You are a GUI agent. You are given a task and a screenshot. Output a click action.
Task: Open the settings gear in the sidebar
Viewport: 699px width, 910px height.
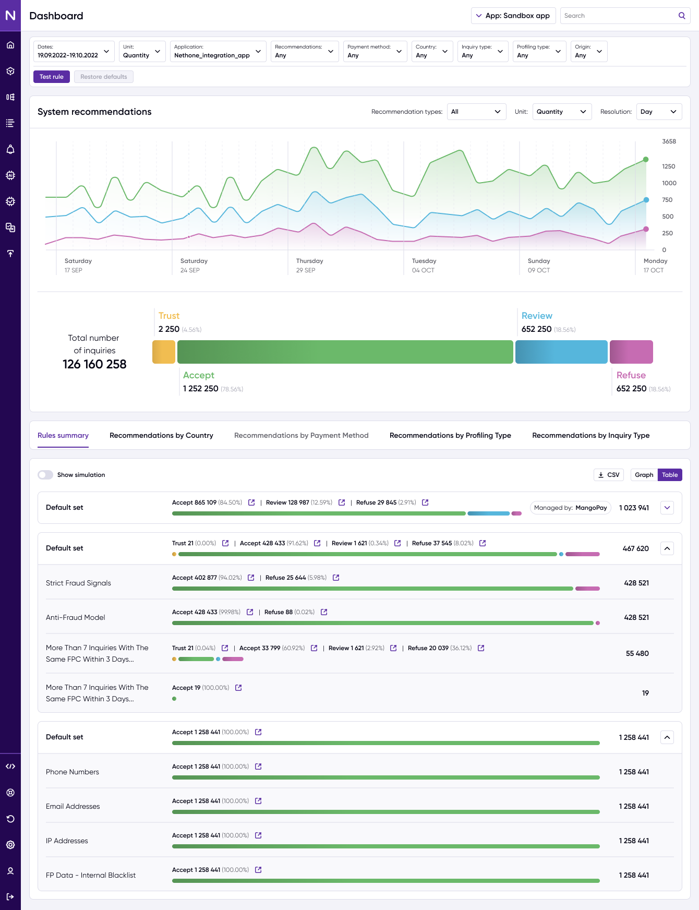(10, 845)
